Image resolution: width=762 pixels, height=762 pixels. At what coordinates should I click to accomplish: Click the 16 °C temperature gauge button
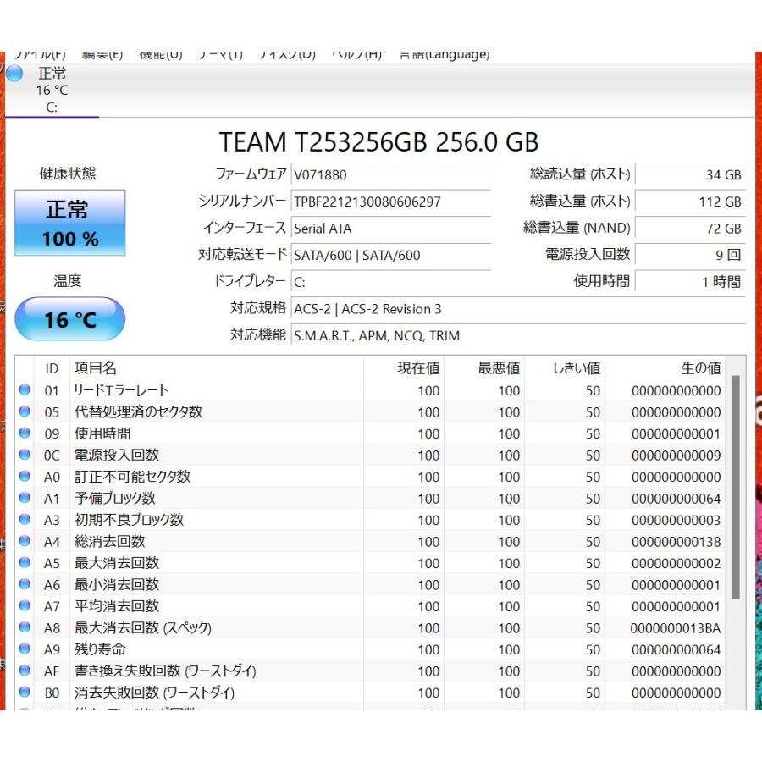[69, 319]
